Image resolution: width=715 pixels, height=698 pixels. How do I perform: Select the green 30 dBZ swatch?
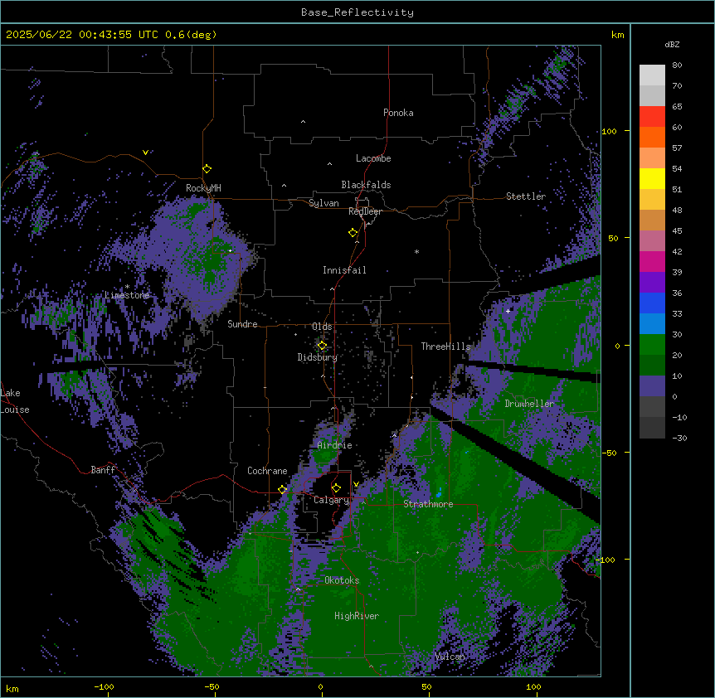[652, 345]
